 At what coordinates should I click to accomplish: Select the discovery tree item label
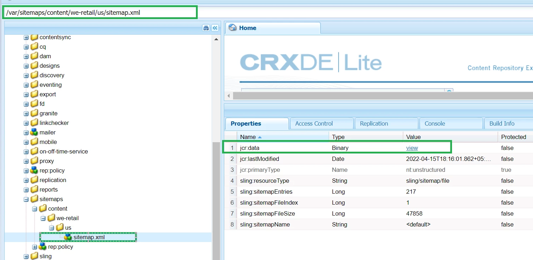point(52,75)
